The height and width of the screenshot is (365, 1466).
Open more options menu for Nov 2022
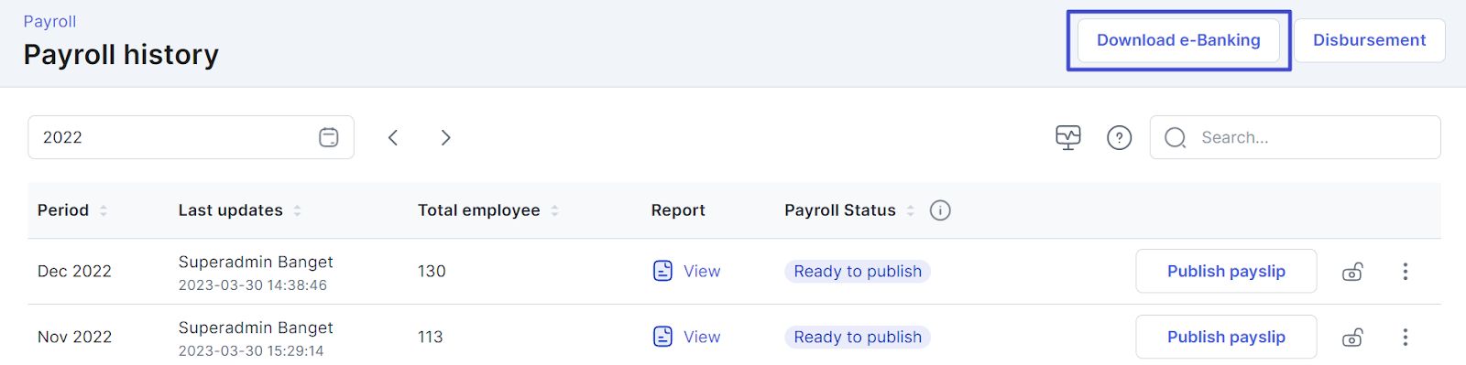[x=1406, y=338]
